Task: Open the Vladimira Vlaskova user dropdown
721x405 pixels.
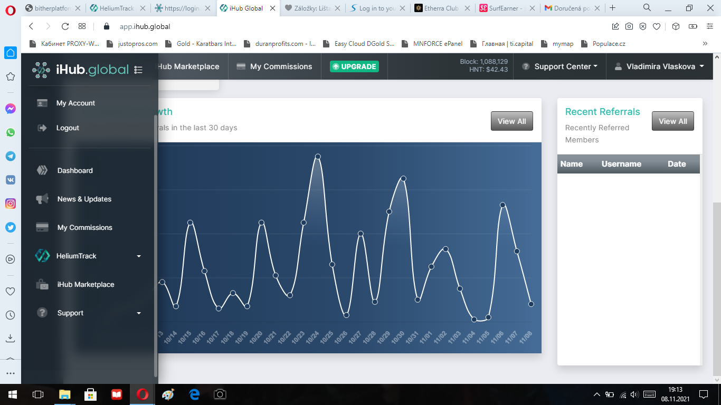Action: pos(659,66)
